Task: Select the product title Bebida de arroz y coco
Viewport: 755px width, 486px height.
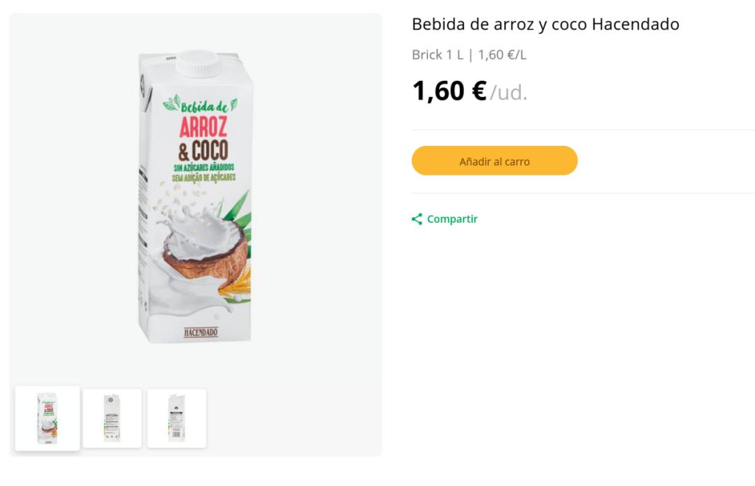Action: point(545,23)
